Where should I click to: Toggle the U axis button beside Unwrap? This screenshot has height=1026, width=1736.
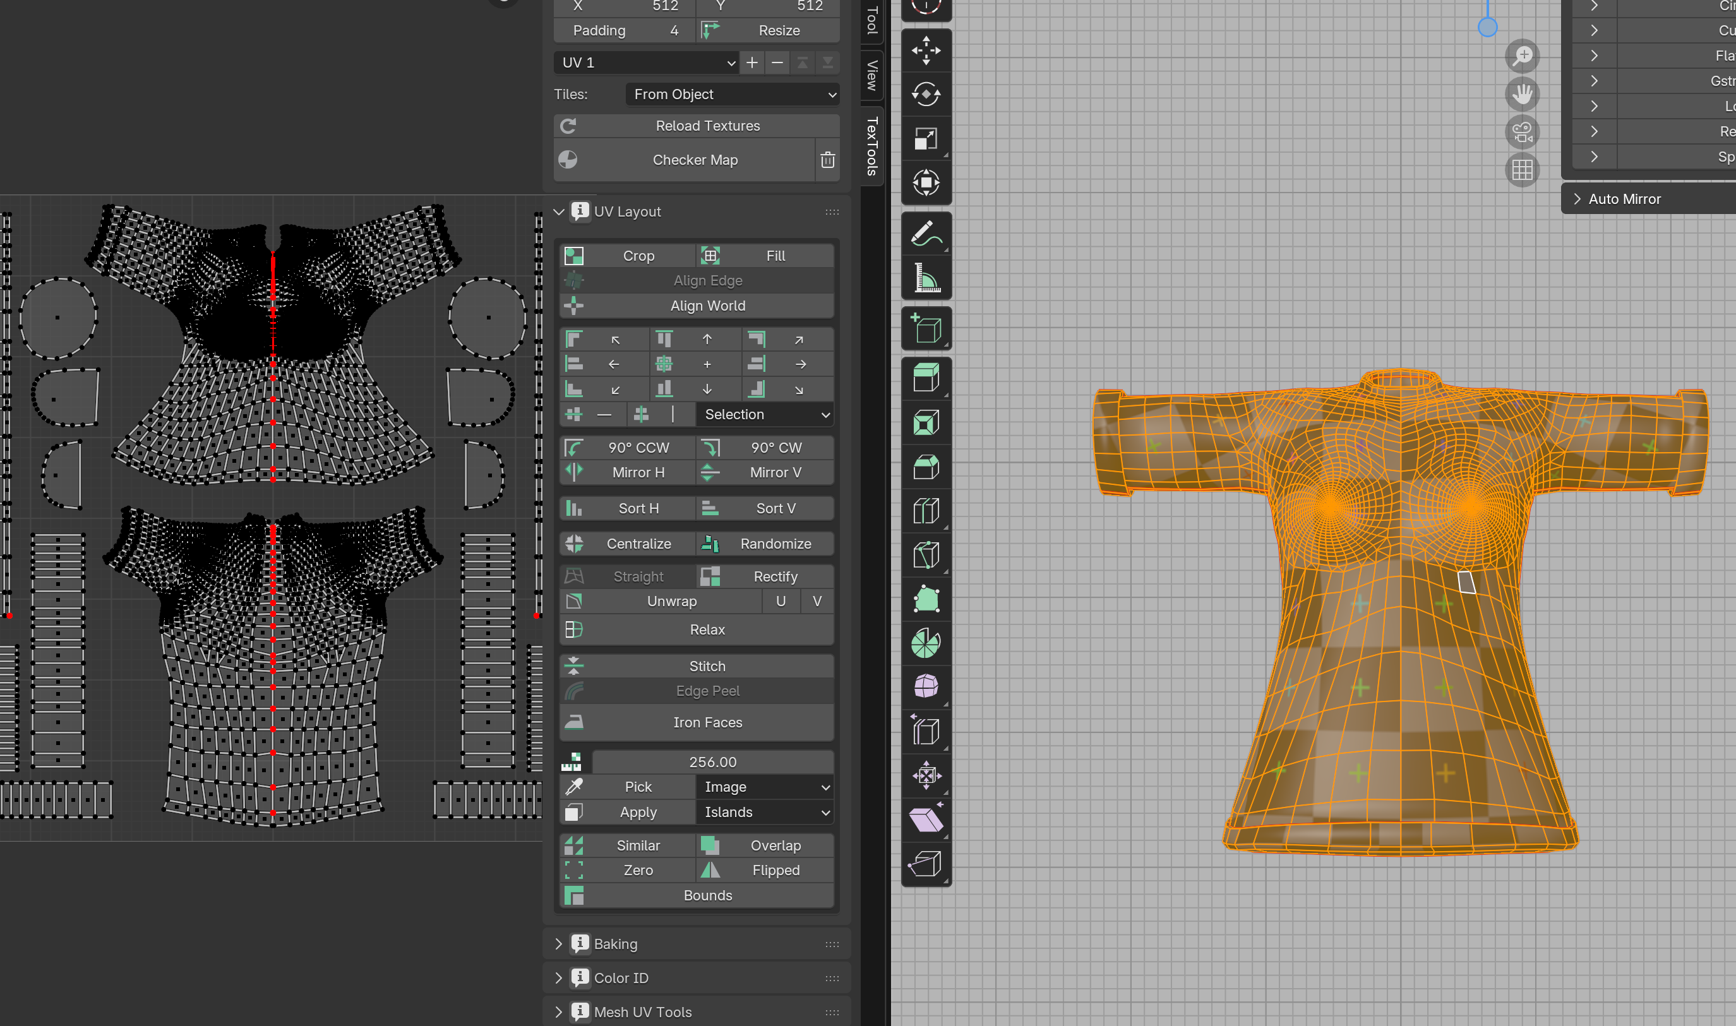pyautogui.click(x=781, y=601)
